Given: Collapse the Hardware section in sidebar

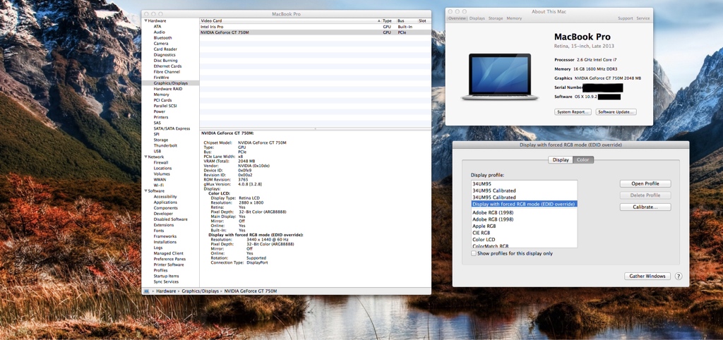Looking at the screenshot, I should 146,20.
